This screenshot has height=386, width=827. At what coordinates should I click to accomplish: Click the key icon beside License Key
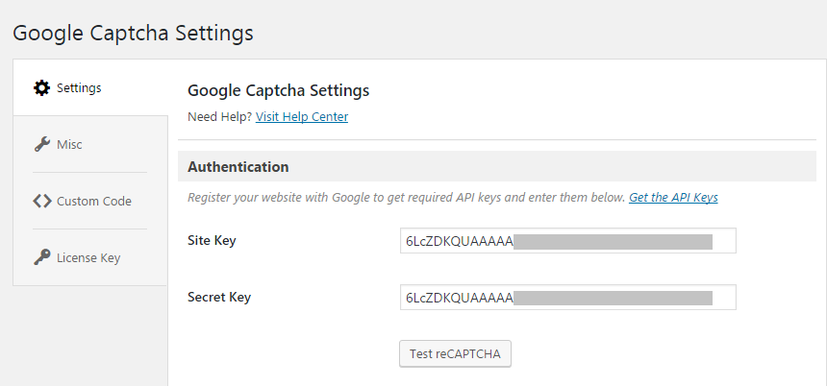point(42,258)
